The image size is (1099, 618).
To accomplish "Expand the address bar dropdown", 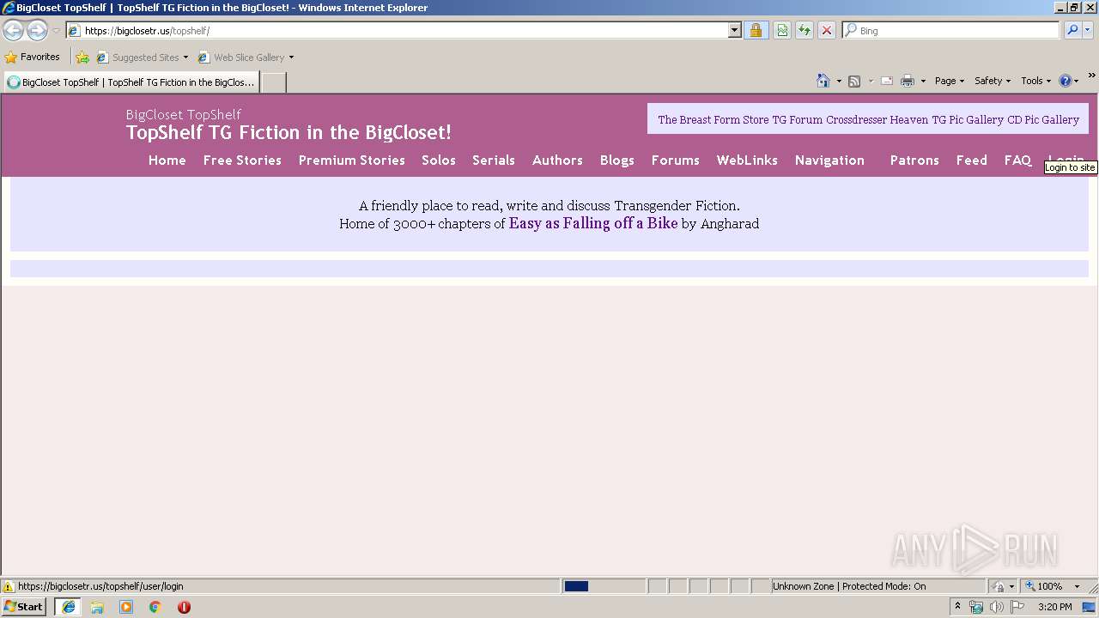I will click(x=734, y=30).
